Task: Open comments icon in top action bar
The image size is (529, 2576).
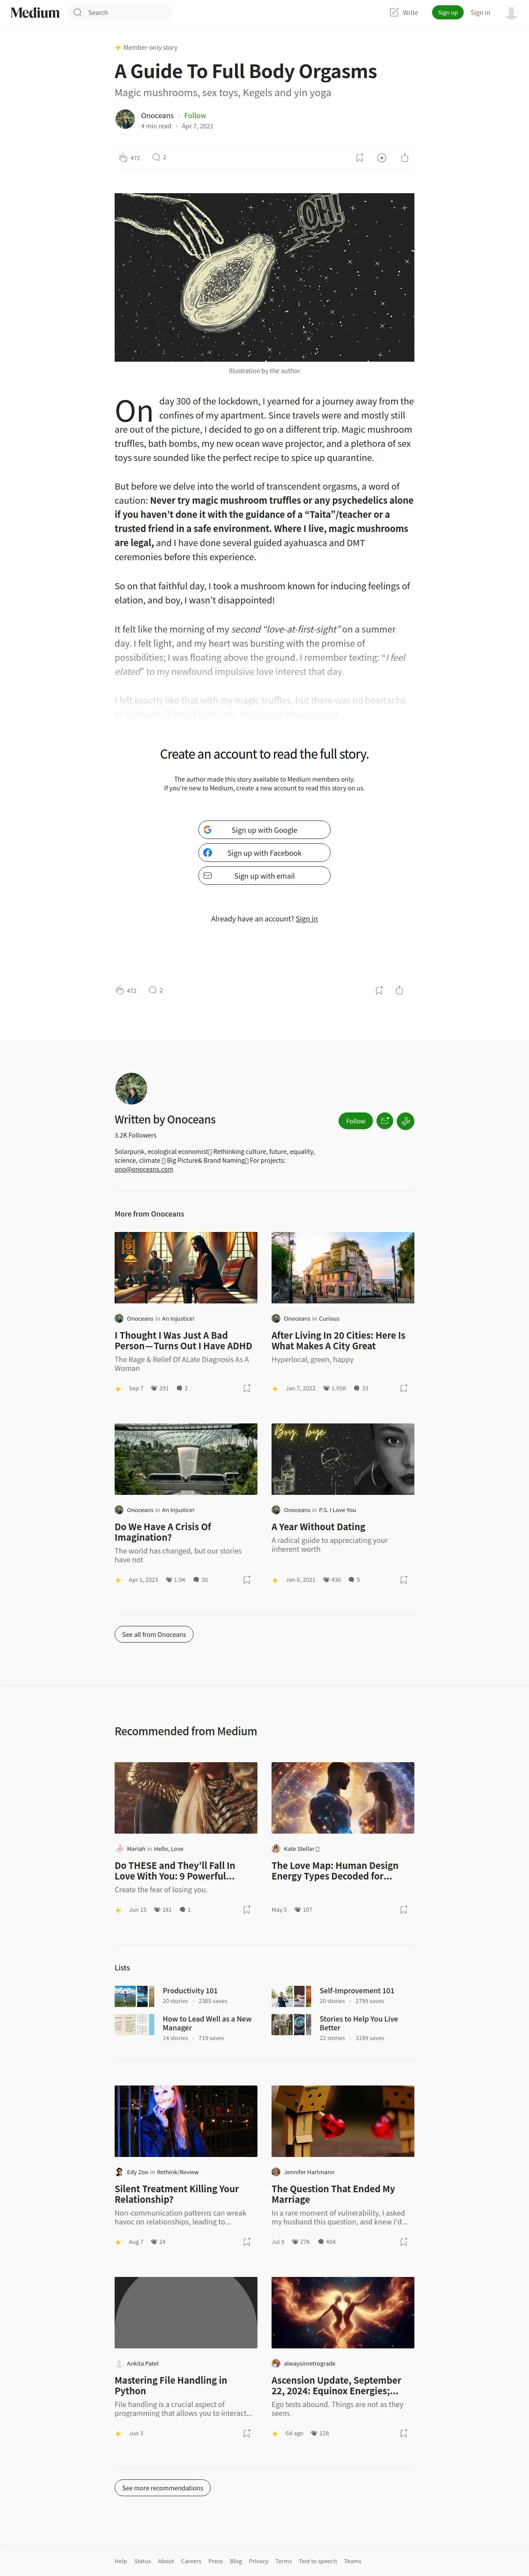Action: point(156,157)
